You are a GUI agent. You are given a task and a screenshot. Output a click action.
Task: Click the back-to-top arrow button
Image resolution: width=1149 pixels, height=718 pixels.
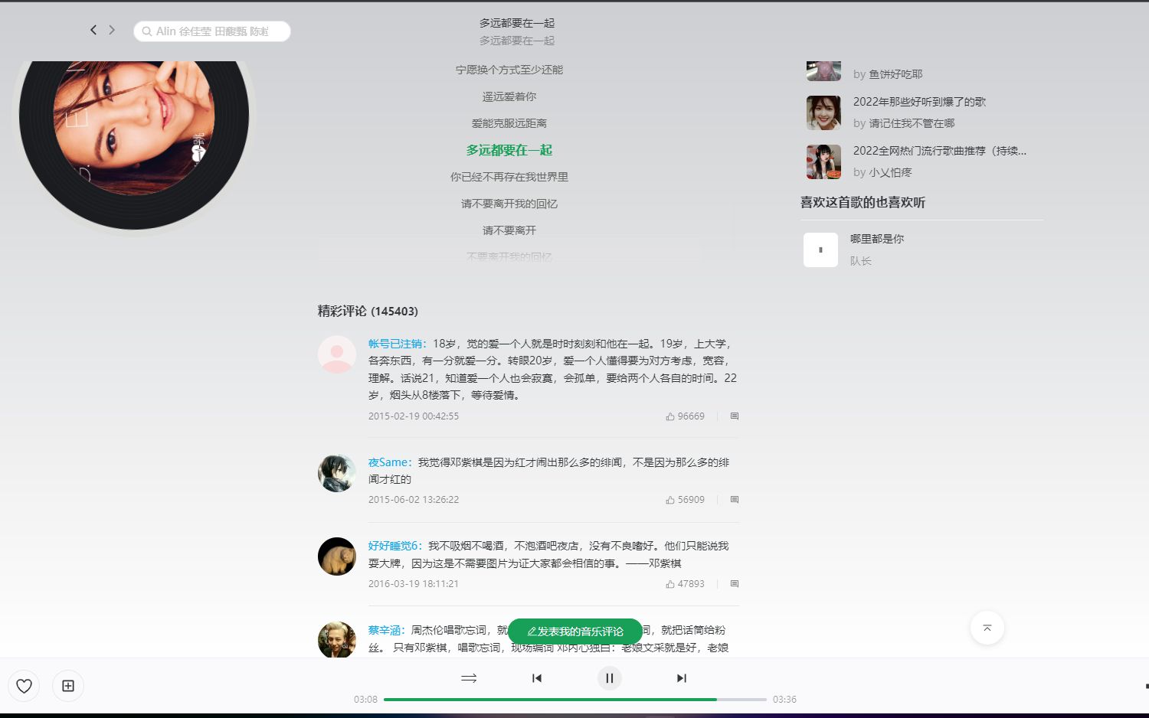[x=987, y=628]
